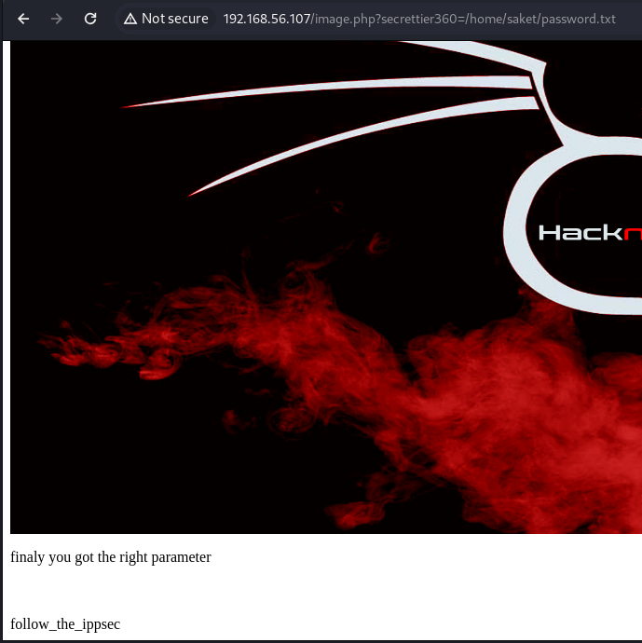Click the Hackn logo text in the image
642x643 pixels.
coord(590,233)
